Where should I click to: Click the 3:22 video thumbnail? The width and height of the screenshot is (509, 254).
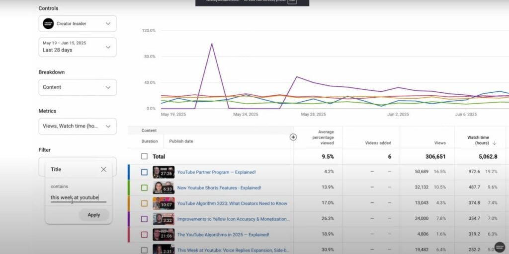(x=164, y=219)
